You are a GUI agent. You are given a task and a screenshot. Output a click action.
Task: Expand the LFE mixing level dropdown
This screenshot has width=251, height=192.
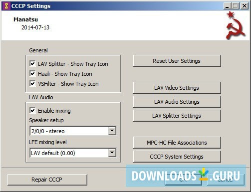coord(112,153)
